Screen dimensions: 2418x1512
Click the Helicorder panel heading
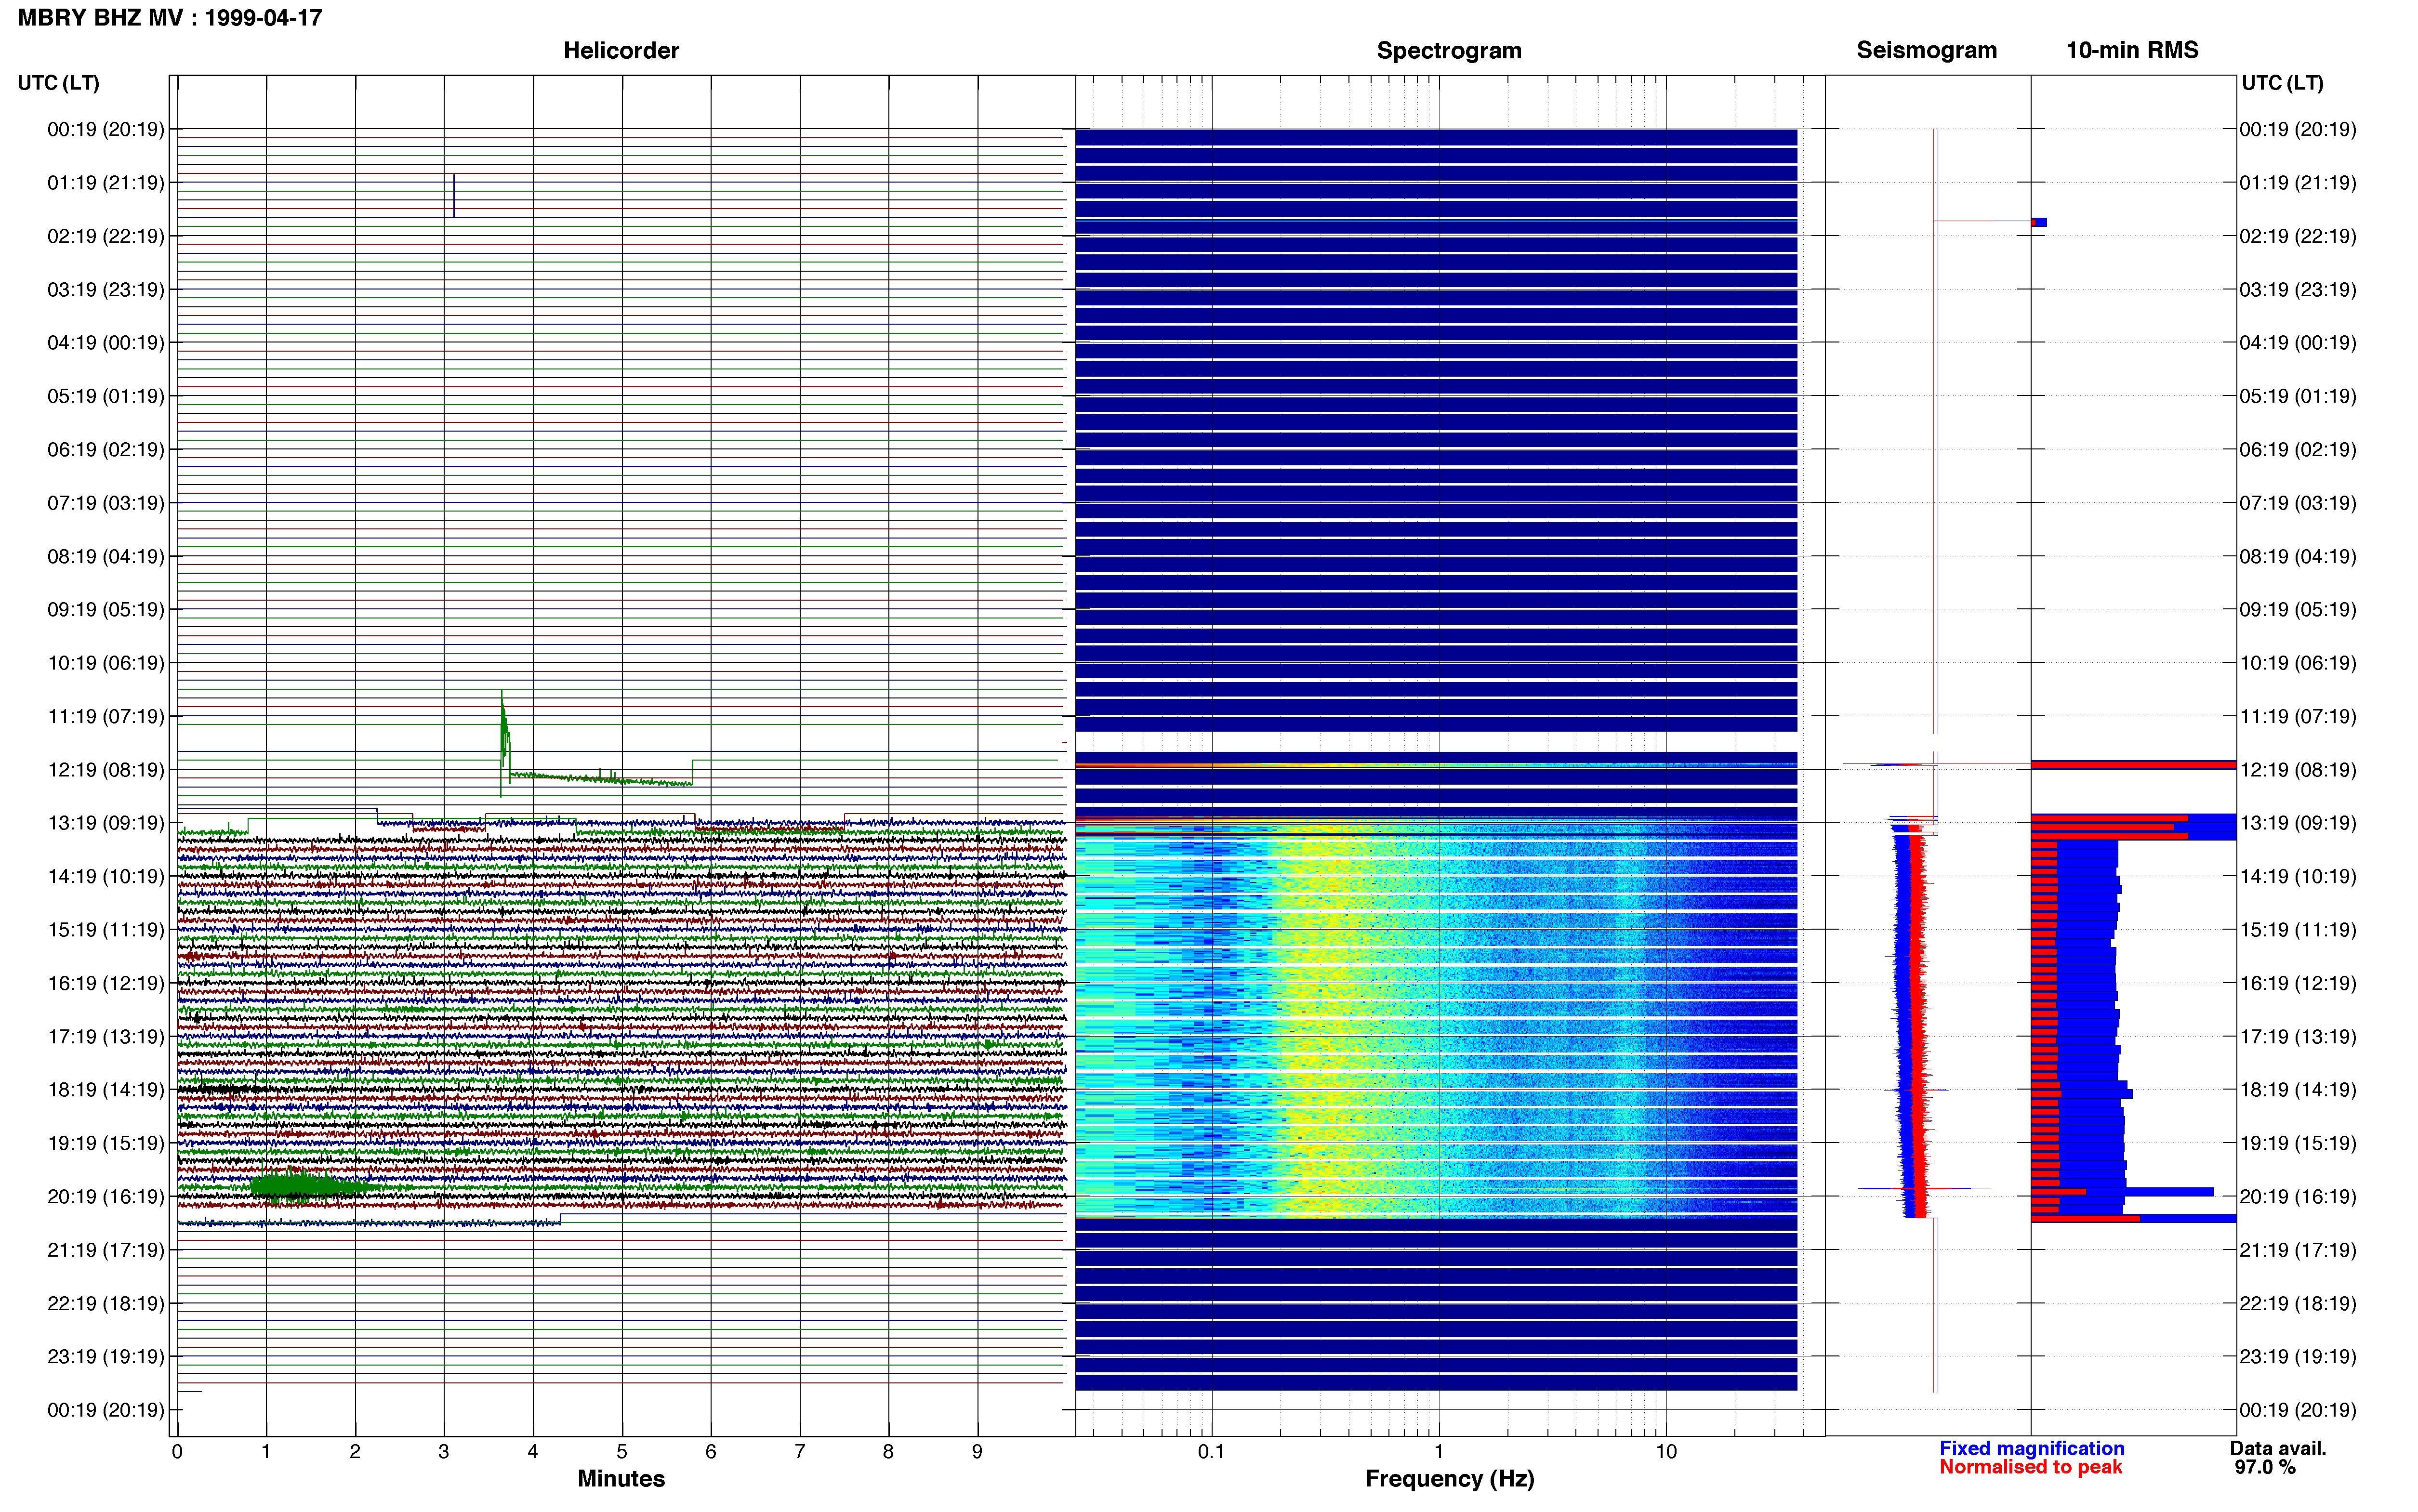621,50
